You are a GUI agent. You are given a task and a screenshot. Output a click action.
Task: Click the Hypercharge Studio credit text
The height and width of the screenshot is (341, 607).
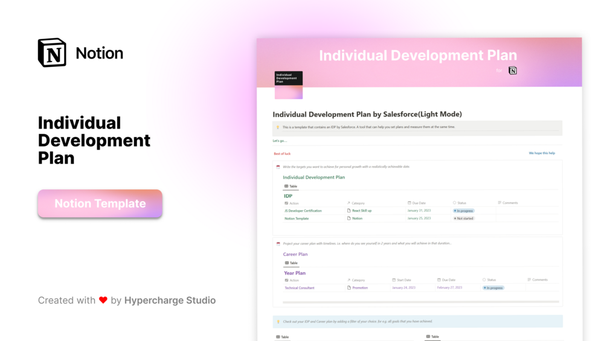(170, 300)
